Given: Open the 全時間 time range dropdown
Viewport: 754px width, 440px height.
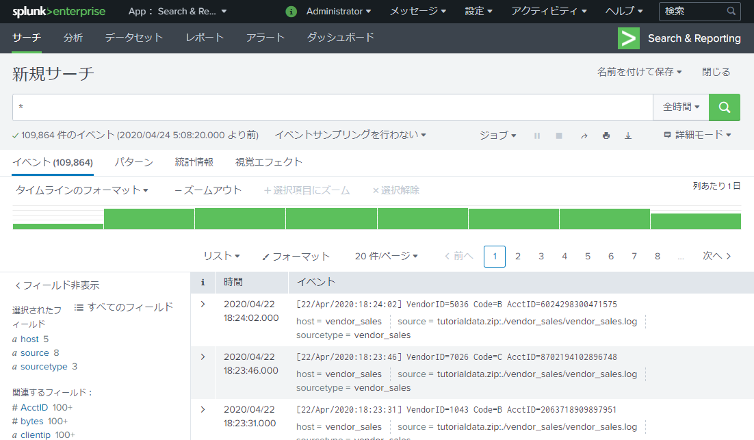Looking at the screenshot, I should [x=681, y=107].
